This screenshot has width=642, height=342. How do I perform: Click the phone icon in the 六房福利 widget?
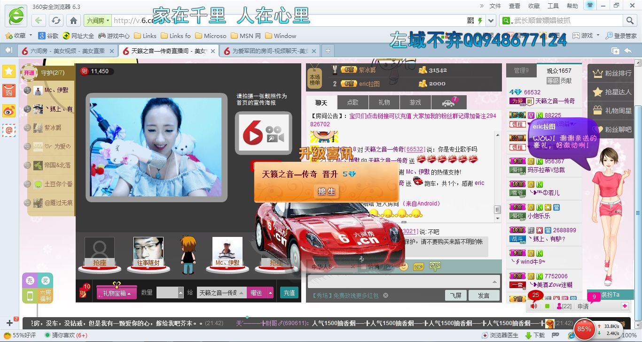click(30, 296)
